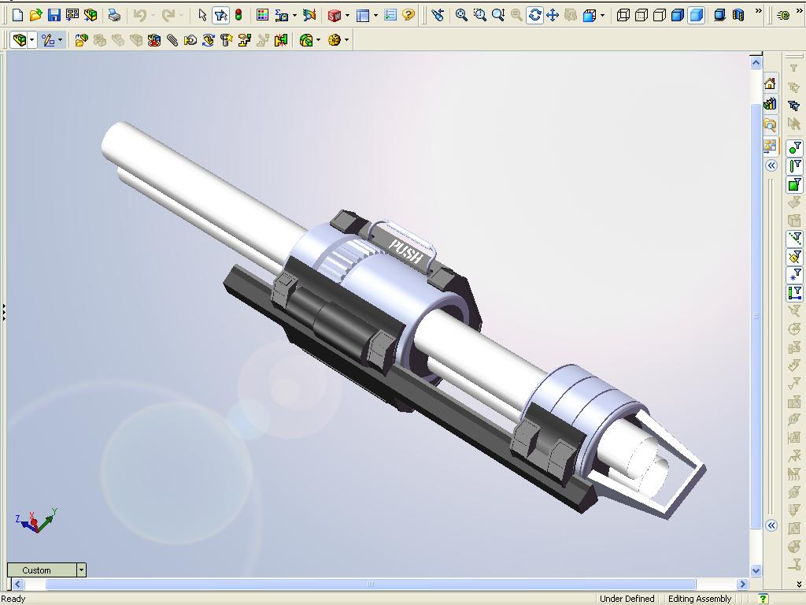Viewport: 806px width, 605px height.
Task: Click the rebuild traffic light icon
Action: click(238, 15)
